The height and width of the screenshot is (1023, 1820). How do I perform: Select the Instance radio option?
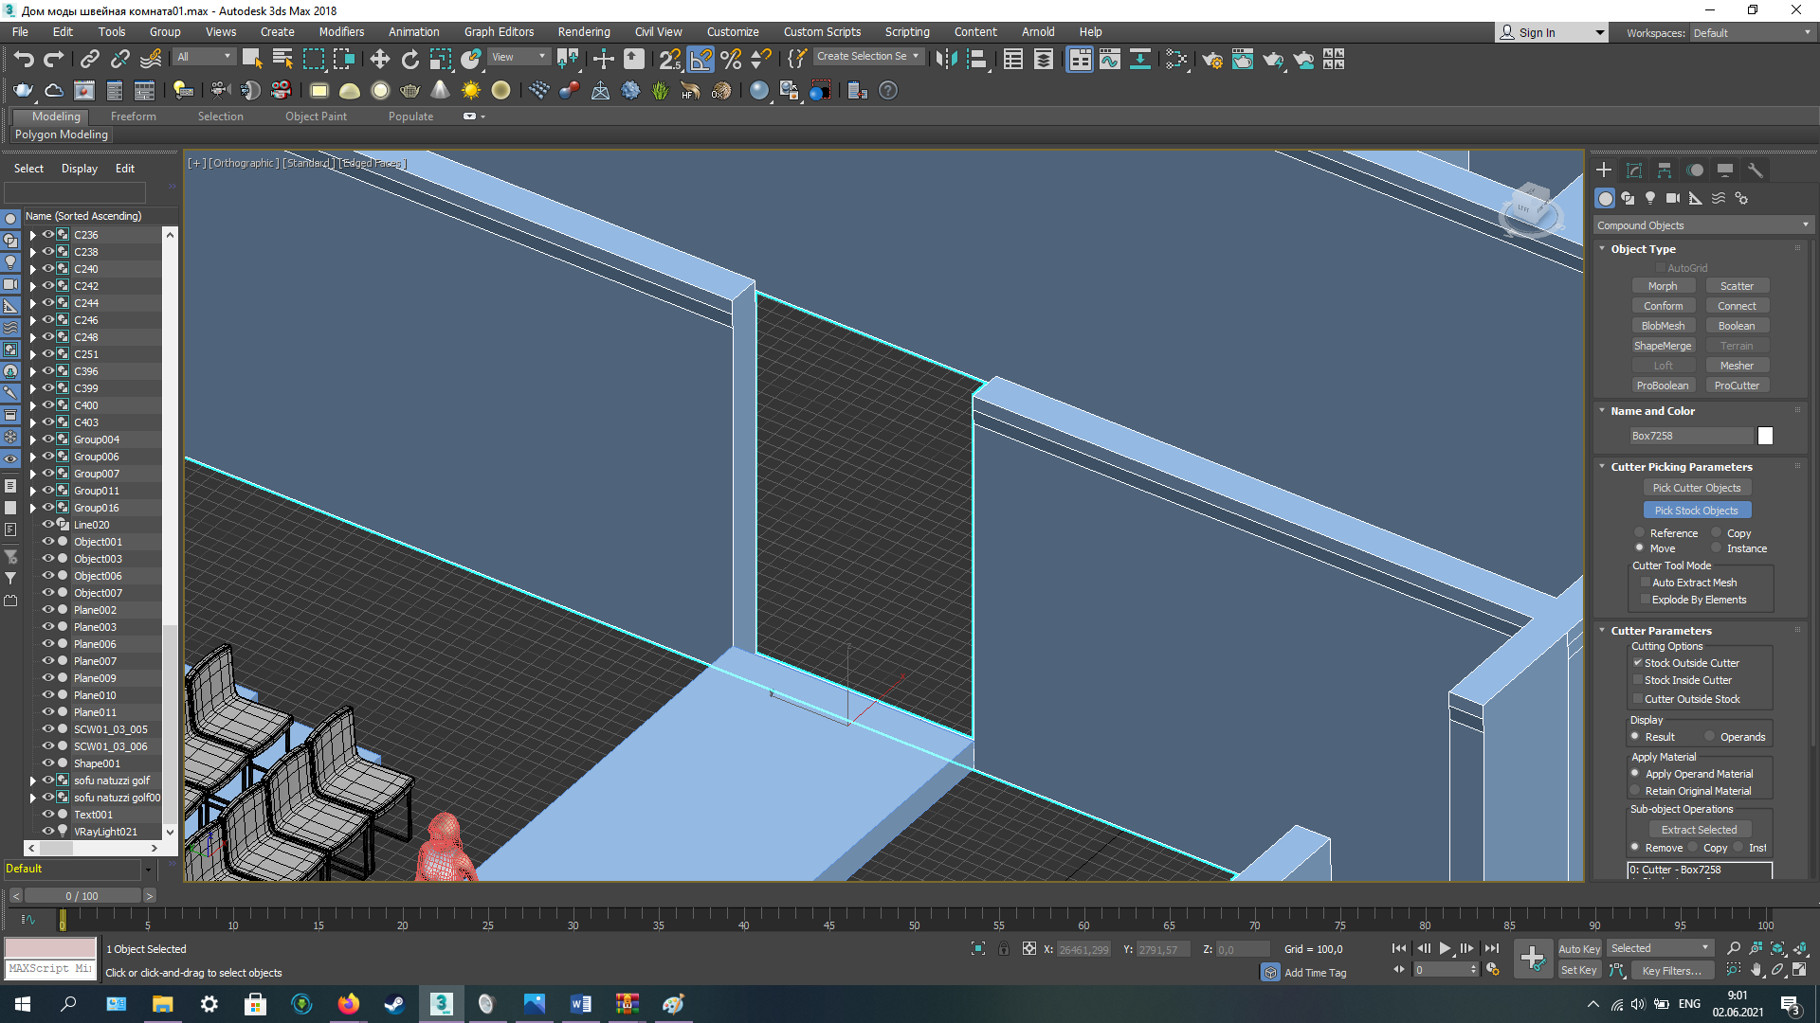pyautogui.click(x=1716, y=548)
